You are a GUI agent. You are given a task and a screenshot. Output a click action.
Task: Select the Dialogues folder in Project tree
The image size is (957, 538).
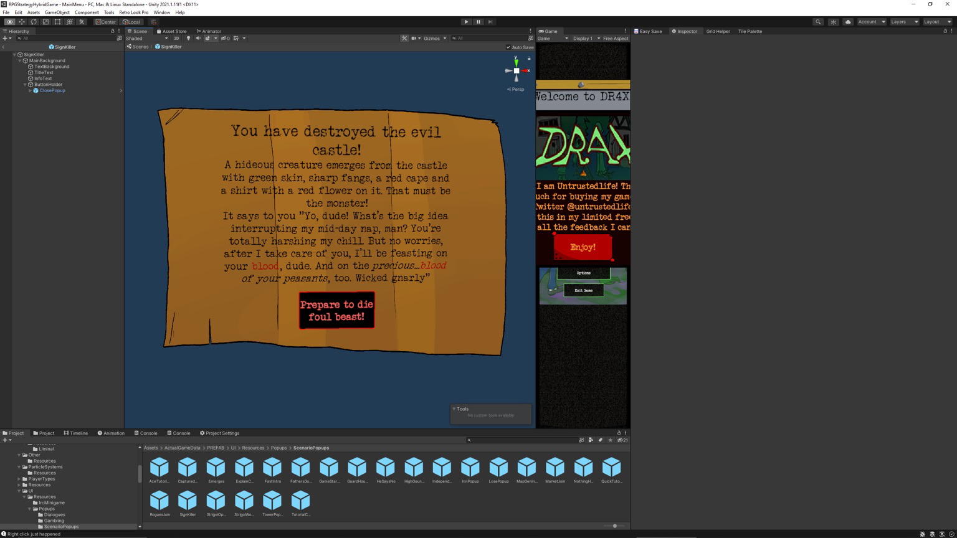pyautogui.click(x=54, y=515)
